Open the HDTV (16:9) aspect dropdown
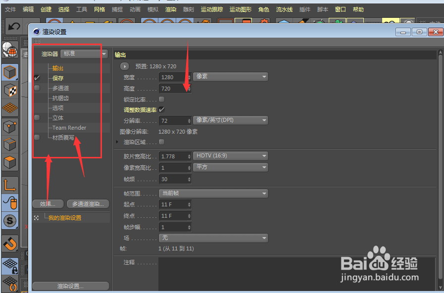444x293 pixels. coord(230,155)
